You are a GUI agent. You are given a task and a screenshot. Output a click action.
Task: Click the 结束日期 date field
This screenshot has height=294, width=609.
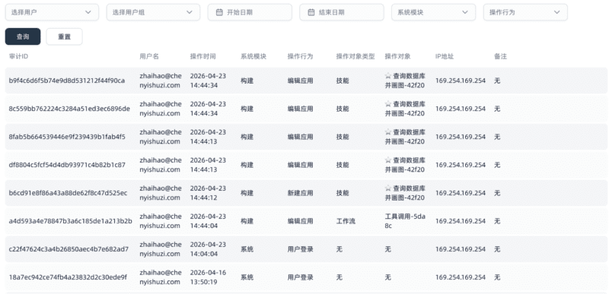click(341, 12)
